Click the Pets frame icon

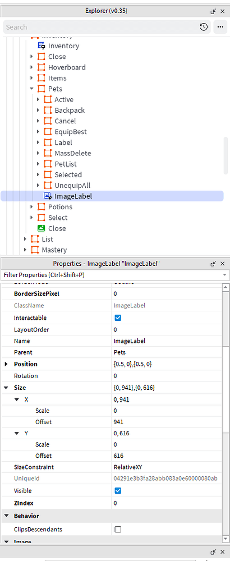tap(42, 89)
